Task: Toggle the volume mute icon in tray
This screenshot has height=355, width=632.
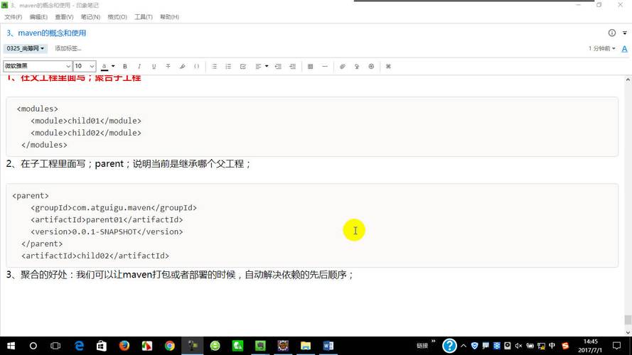Action: [x=518, y=346]
